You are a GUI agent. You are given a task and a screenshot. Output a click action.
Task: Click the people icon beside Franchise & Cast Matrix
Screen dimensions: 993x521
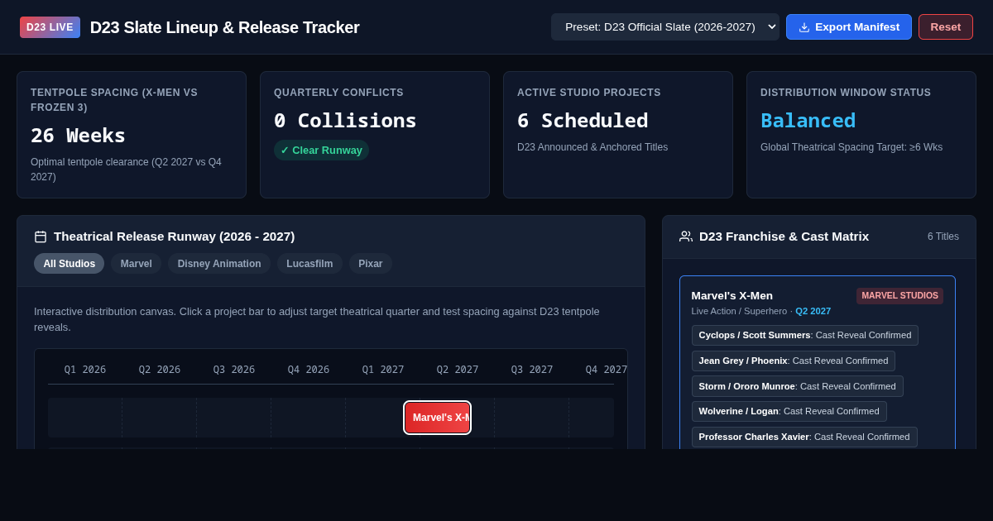(x=686, y=237)
